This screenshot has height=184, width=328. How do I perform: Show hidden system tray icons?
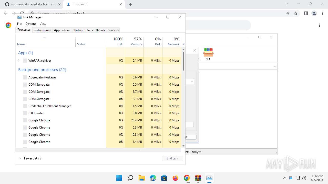284,178
